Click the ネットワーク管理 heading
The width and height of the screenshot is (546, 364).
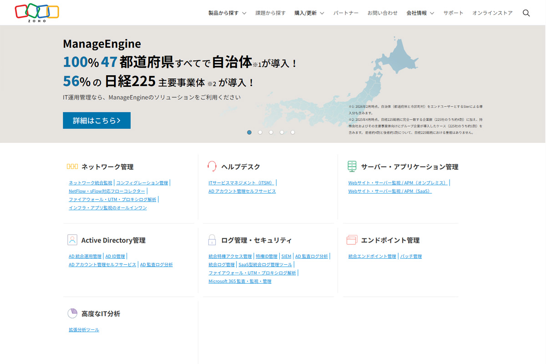pos(107,167)
